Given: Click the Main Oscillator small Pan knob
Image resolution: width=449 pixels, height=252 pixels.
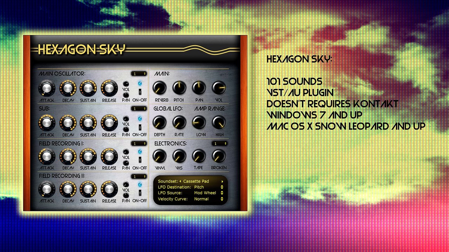Looking at the screenshot, I should 126,95.
